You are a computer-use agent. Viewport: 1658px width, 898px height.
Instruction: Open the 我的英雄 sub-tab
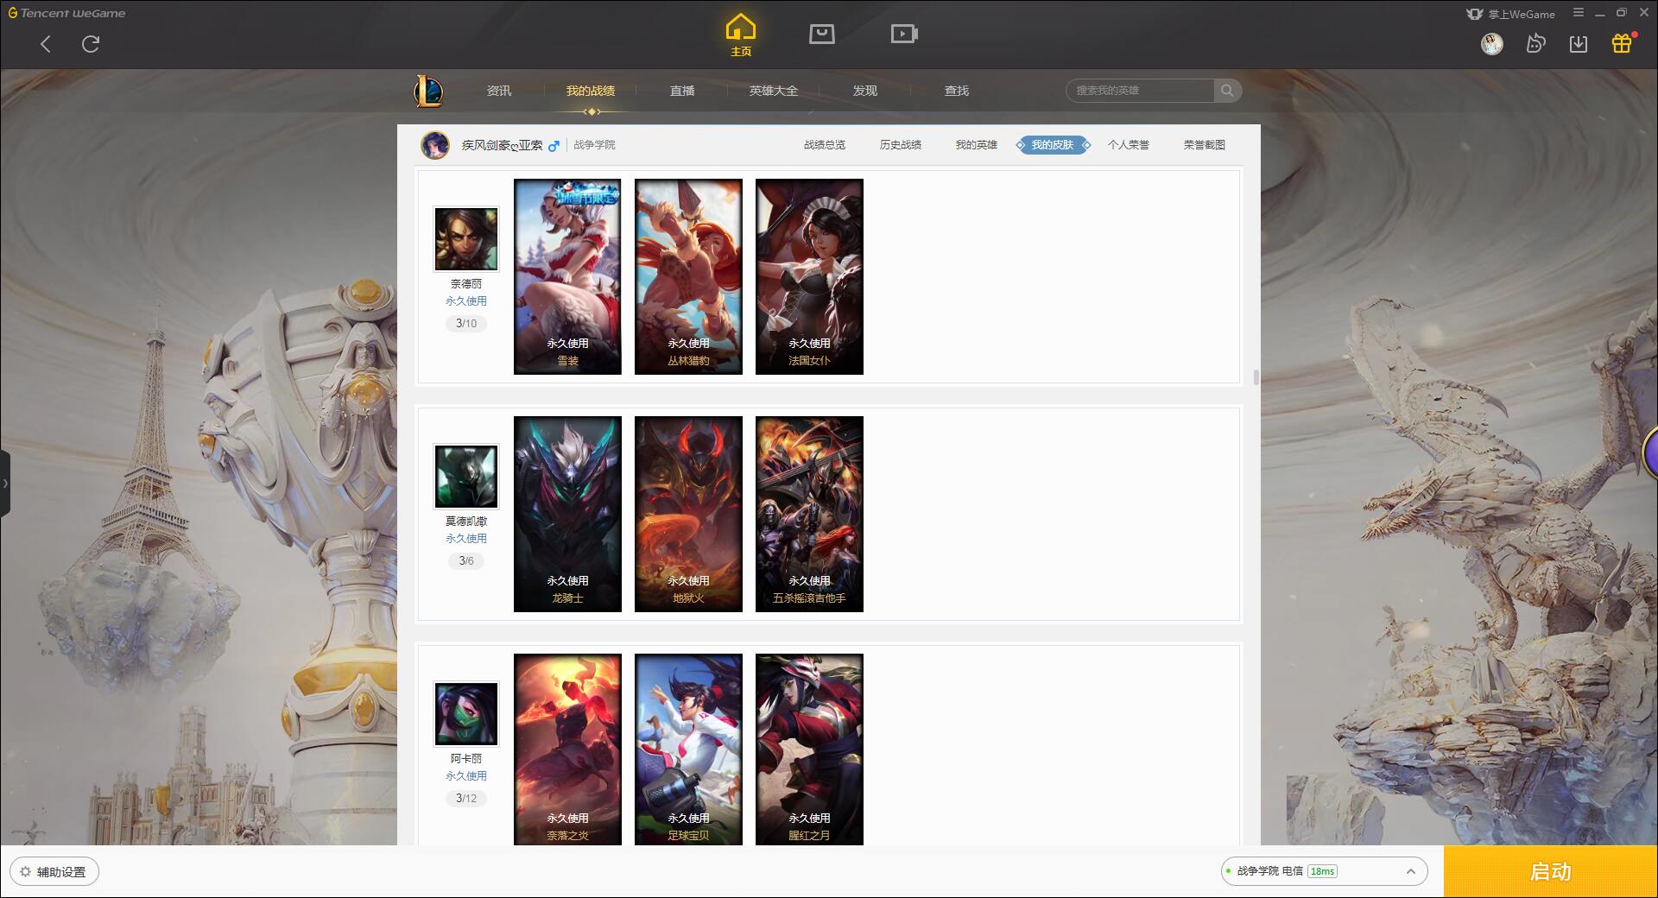pos(977,145)
